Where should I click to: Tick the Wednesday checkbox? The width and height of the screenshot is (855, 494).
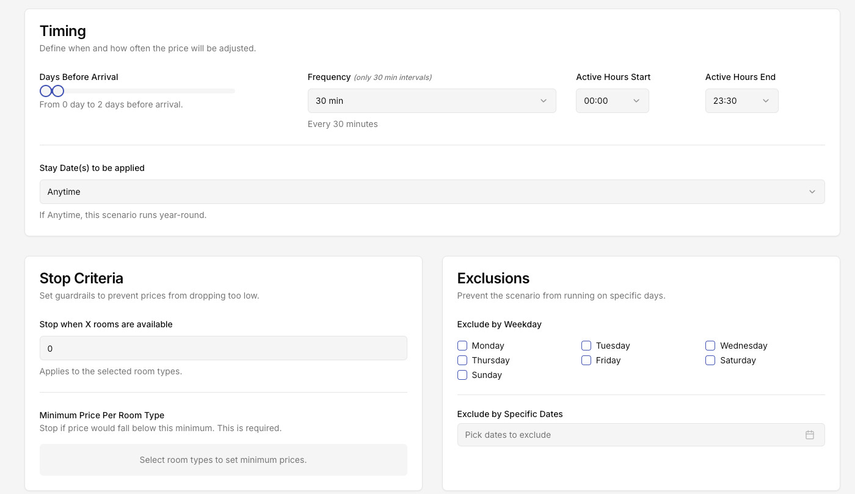(x=710, y=346)
